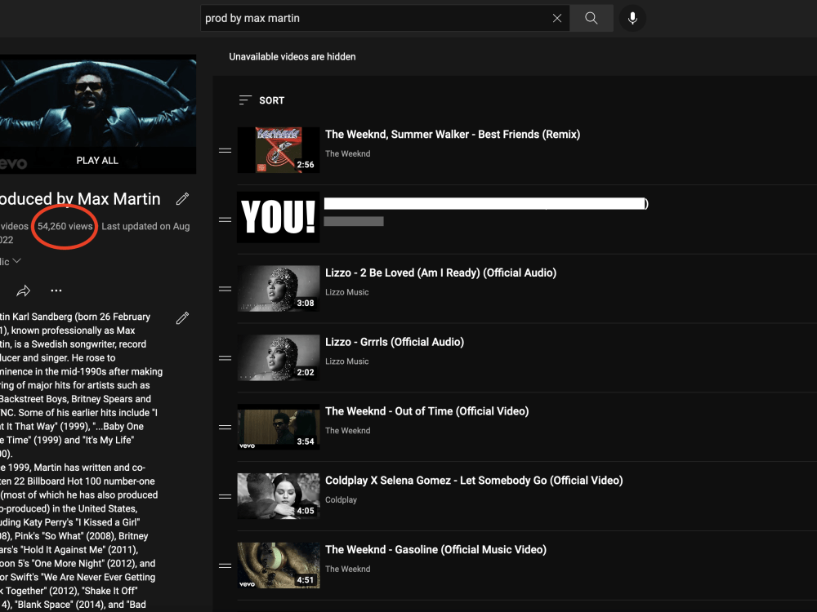817x612 pixels.
Task: Open the Let Somebody Go video thumbnail
Action: pyautogui.click(x=279, y=496)
